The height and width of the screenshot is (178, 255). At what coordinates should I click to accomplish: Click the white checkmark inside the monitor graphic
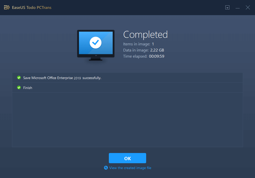click(x=96, y=43)
